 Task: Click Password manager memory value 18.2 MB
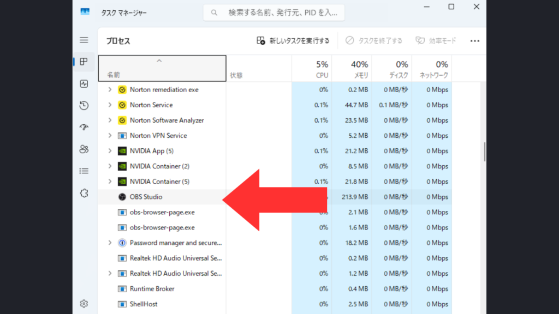pyautogui.click(x=356, y=243)
